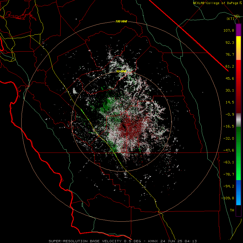Click the -47.6 velocity scale value
The height and width of the screenshot is (243, 243).
pos(229,150)
